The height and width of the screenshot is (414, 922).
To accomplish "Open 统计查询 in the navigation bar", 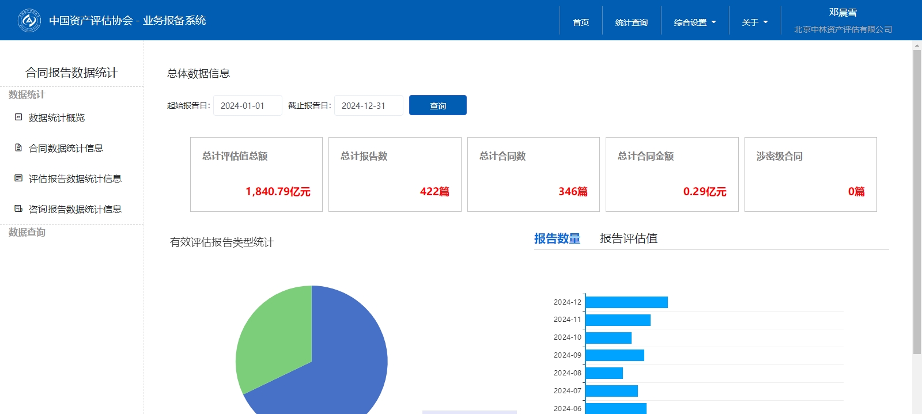I will tap(631, 22).
